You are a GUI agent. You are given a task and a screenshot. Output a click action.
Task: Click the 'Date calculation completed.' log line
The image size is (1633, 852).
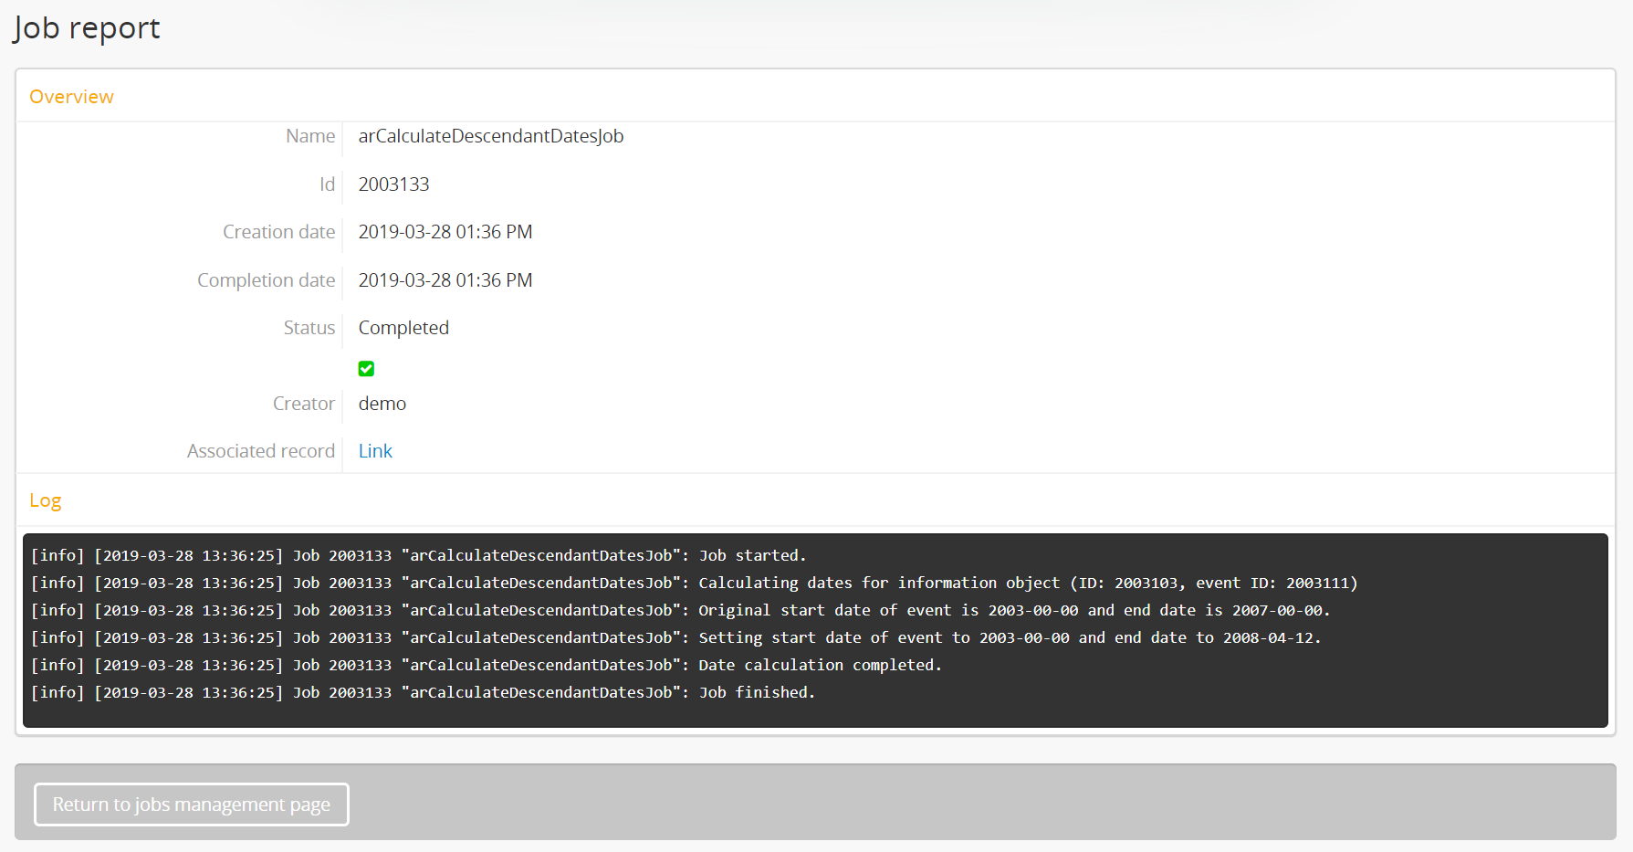[486, 665]
